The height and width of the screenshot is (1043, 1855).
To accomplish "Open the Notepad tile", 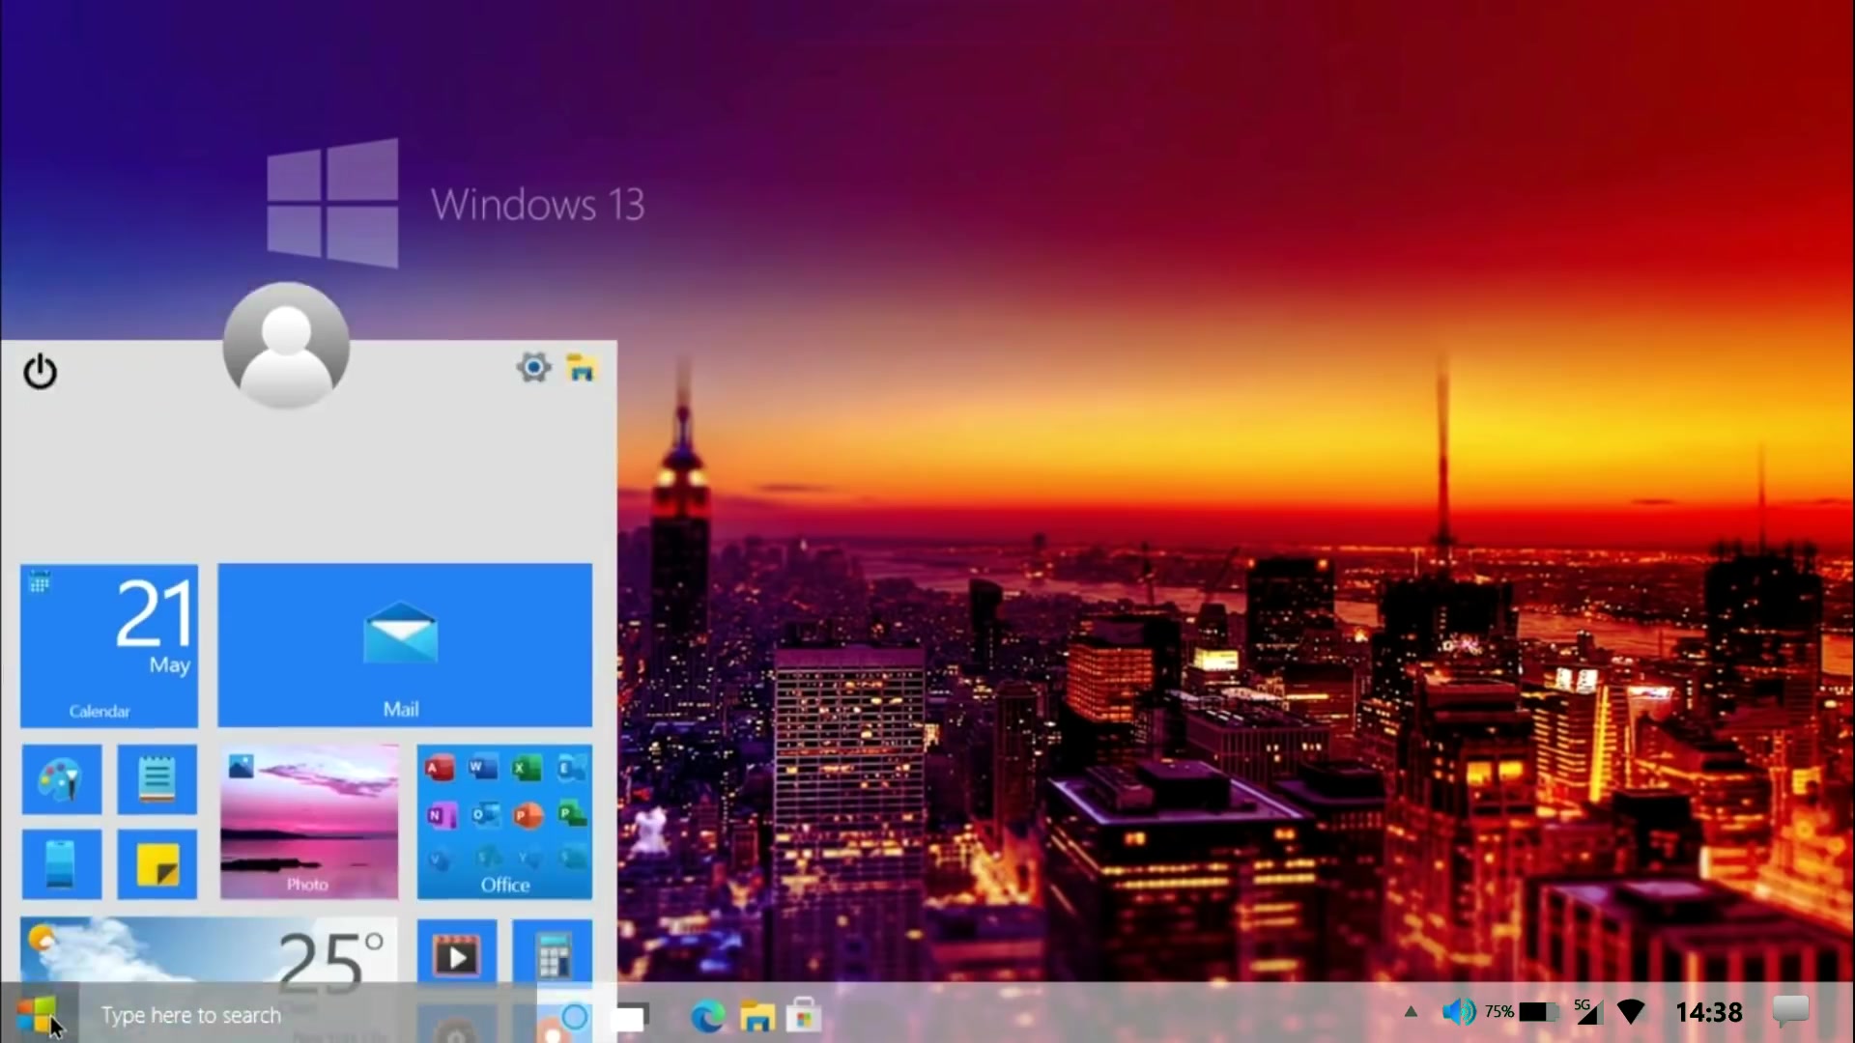I will tap(157, 778).
